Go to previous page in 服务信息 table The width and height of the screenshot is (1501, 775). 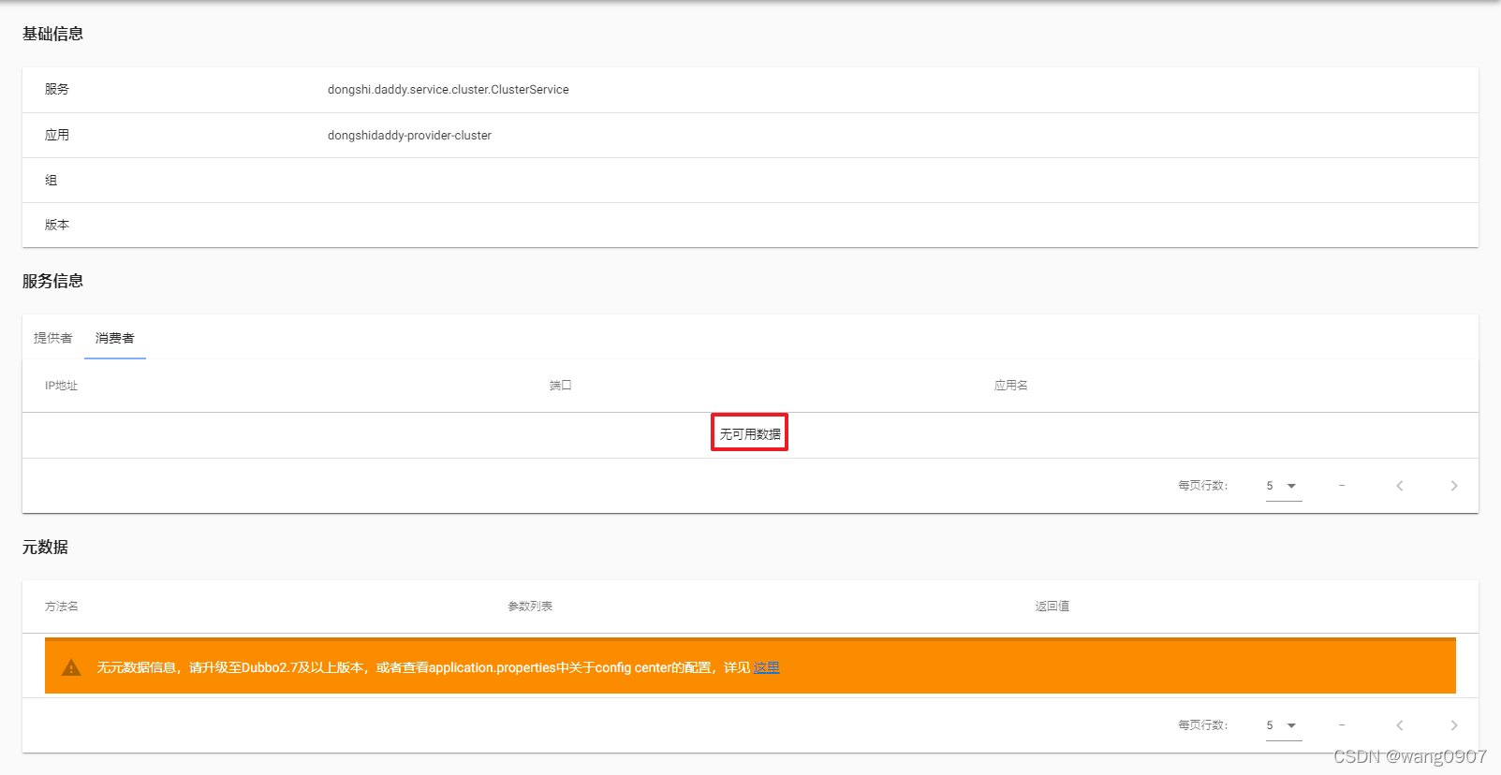(x=1400, y=486)
